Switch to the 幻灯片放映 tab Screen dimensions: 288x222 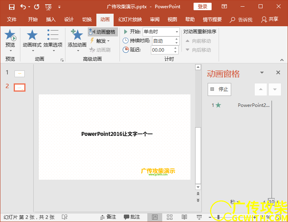click(x=130, y=20)
